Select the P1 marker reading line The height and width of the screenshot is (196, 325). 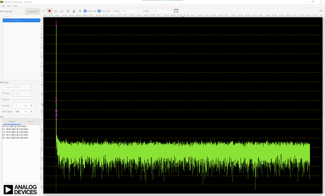point(15,129)
